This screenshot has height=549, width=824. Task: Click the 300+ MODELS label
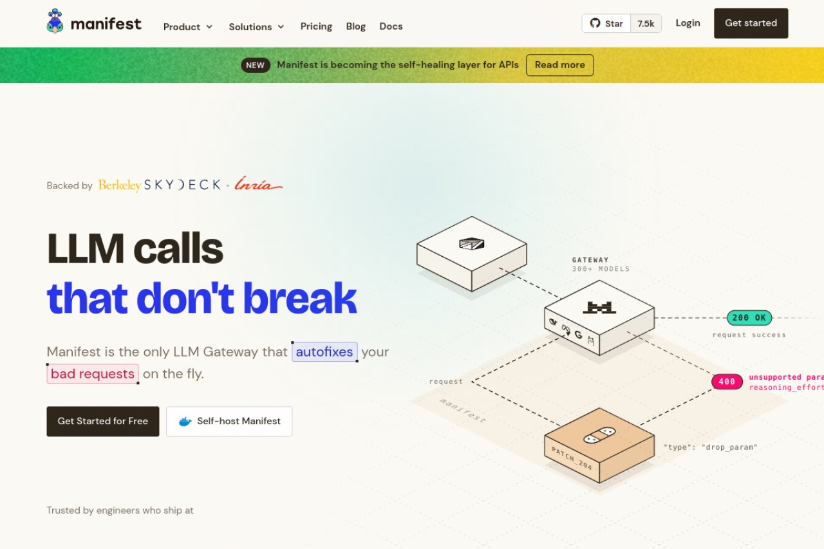coord(601,269)
